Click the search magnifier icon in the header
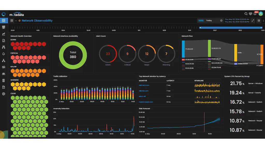265x149 pixels. 246,14
